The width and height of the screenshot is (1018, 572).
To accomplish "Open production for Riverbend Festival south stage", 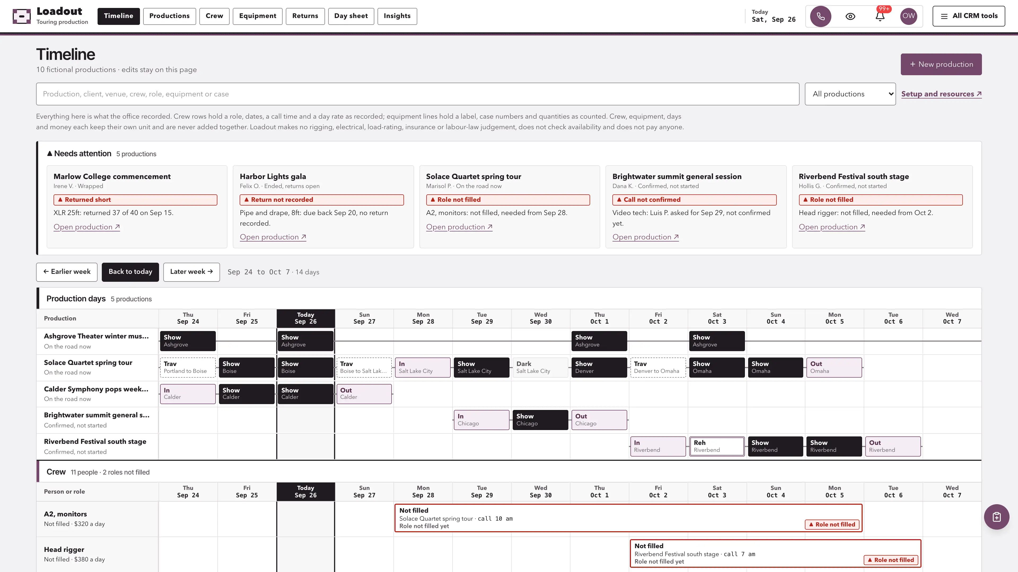I will (832, 227).
